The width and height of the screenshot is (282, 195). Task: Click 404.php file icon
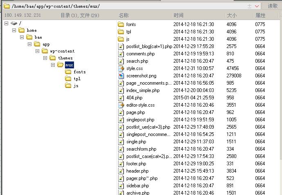click(121, 98)
